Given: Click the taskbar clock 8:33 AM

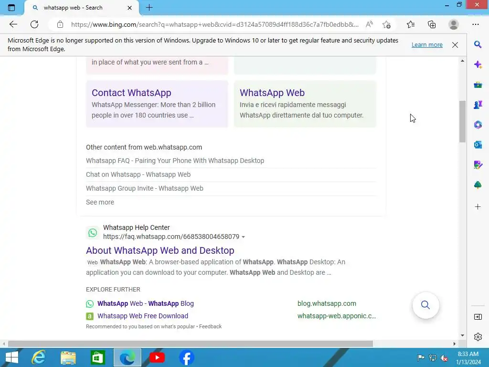Looking at the screenshot, I should click(x=468, y=354).
